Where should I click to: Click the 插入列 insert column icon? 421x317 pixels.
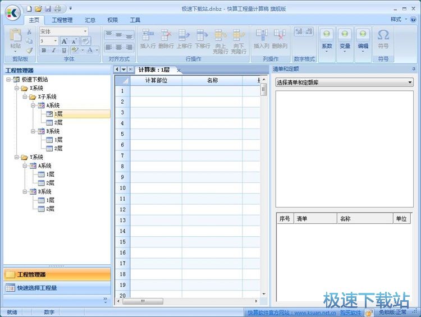(x=262, y=35)
